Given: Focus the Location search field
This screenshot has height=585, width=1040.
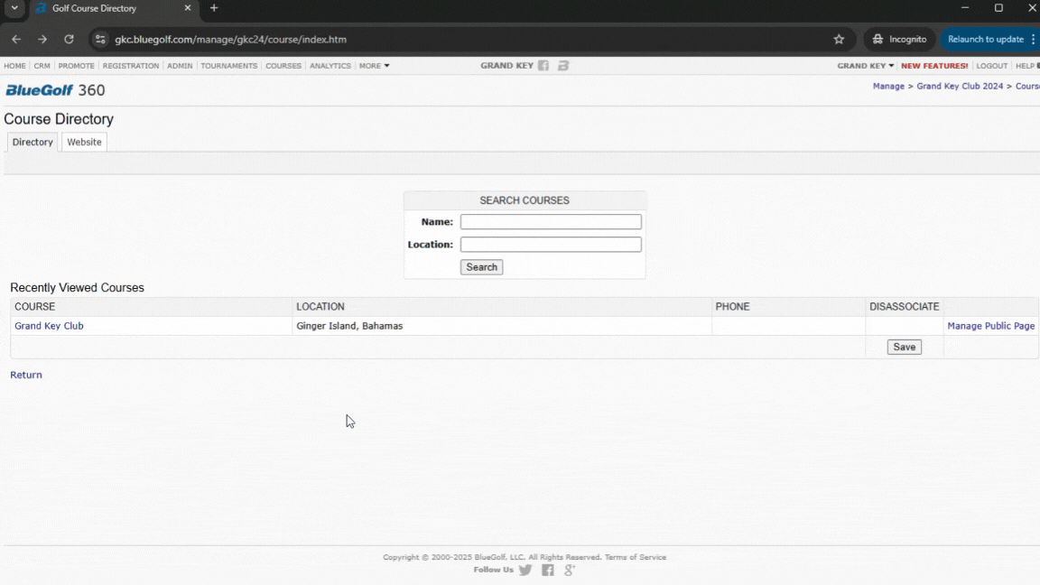Looking at the screenshot, I should 551,244.
